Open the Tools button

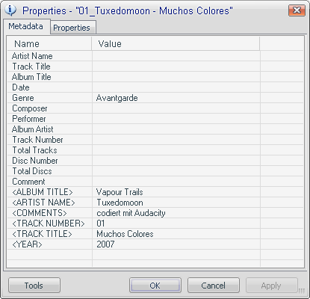(x=34, y=286)
